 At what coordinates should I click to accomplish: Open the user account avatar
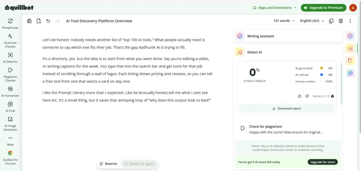coord(353,8)
